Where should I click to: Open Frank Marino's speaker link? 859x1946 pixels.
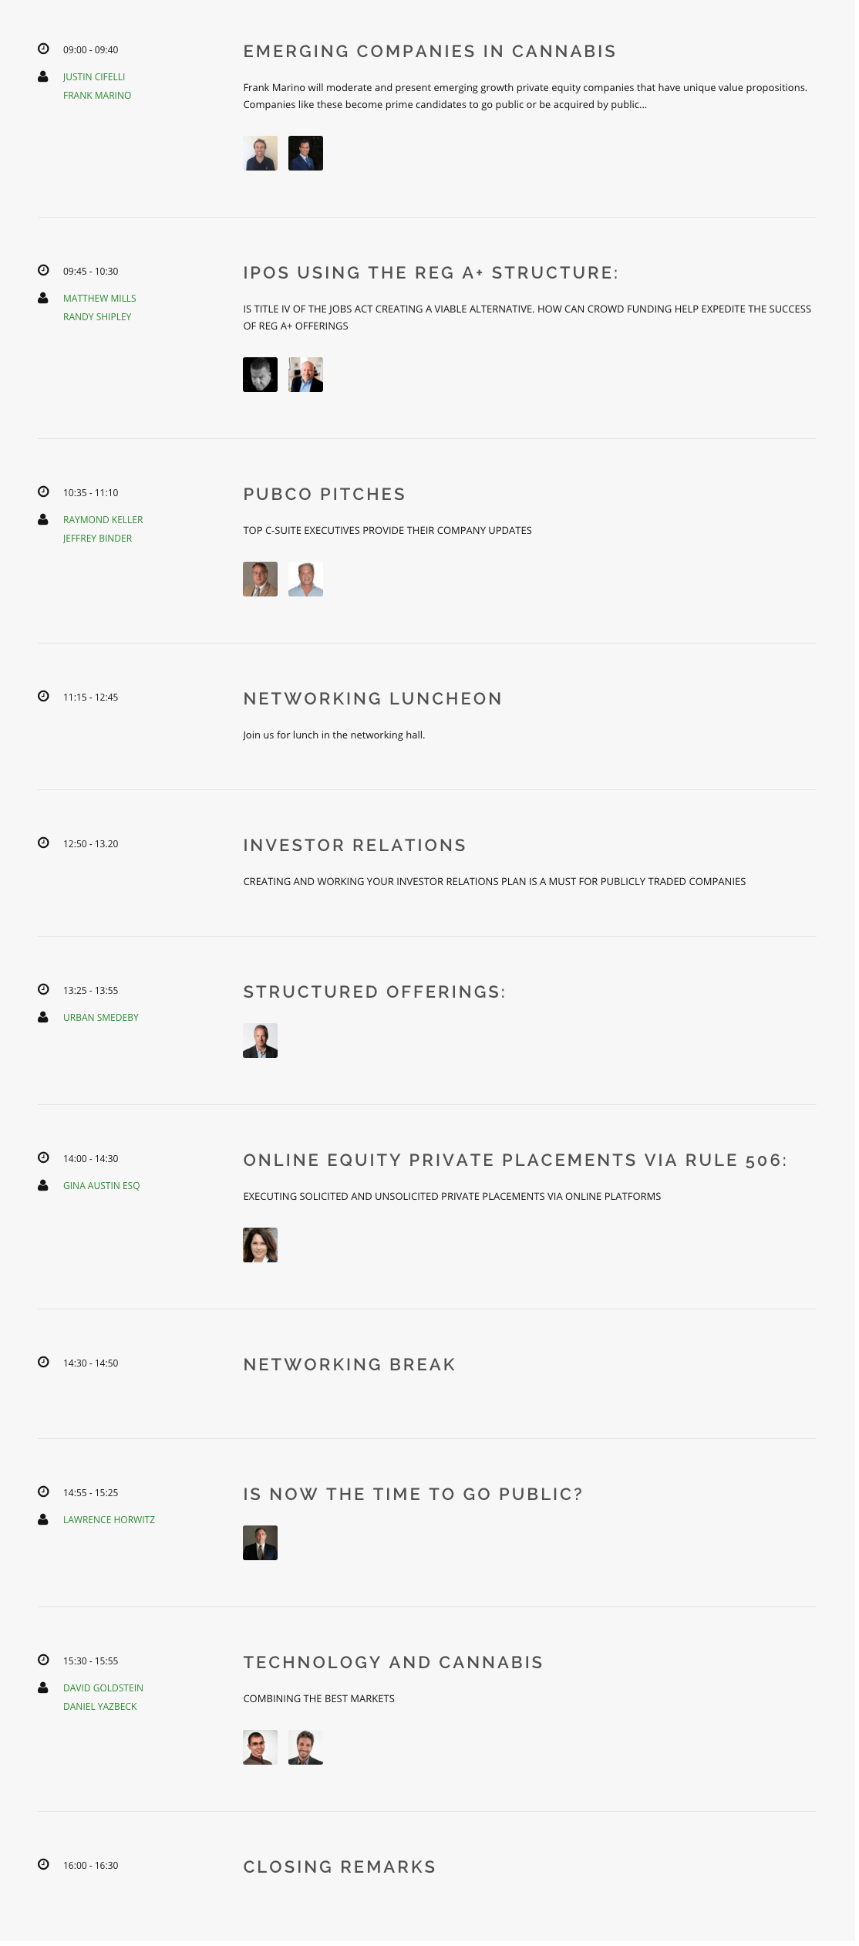point(97,96)
